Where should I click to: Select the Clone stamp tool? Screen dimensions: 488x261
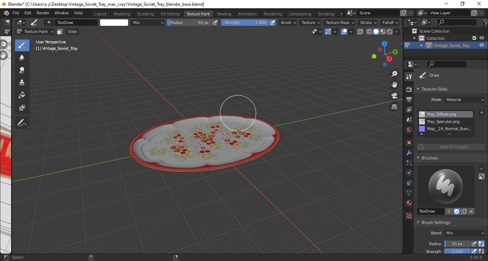(x=22, y=82)
